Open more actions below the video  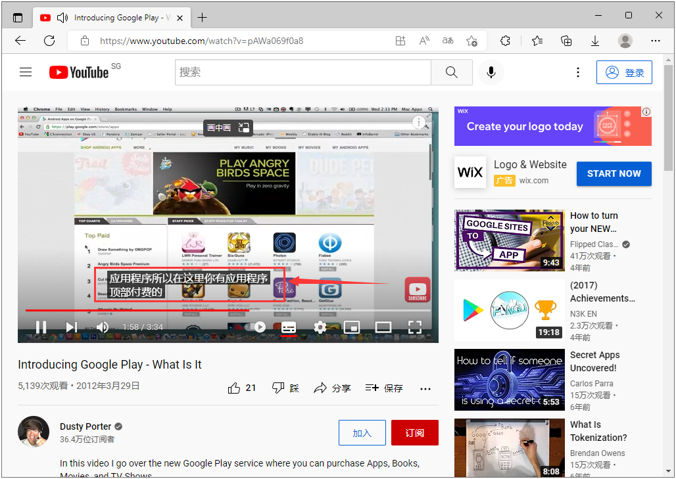425,388
